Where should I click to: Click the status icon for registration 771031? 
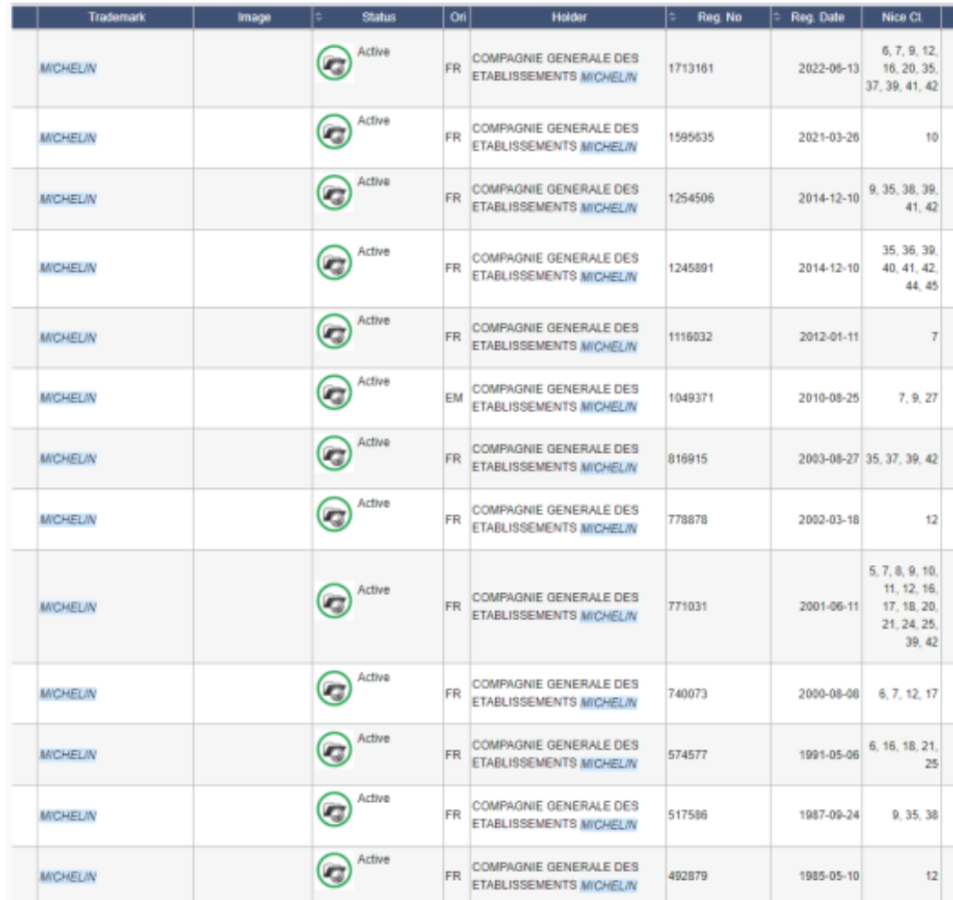334,601
